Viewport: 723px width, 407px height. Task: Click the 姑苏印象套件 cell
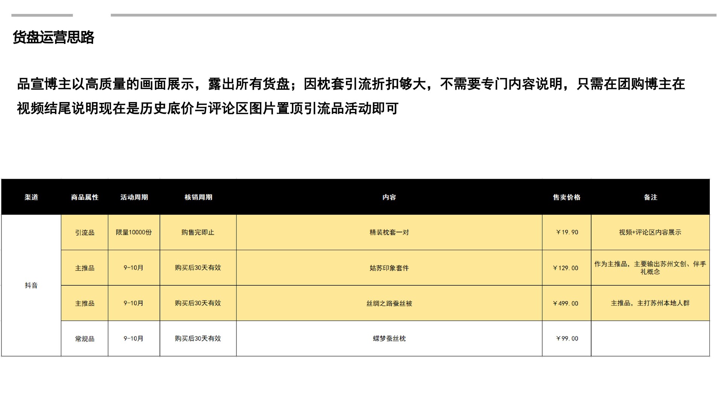coord(389,268)
